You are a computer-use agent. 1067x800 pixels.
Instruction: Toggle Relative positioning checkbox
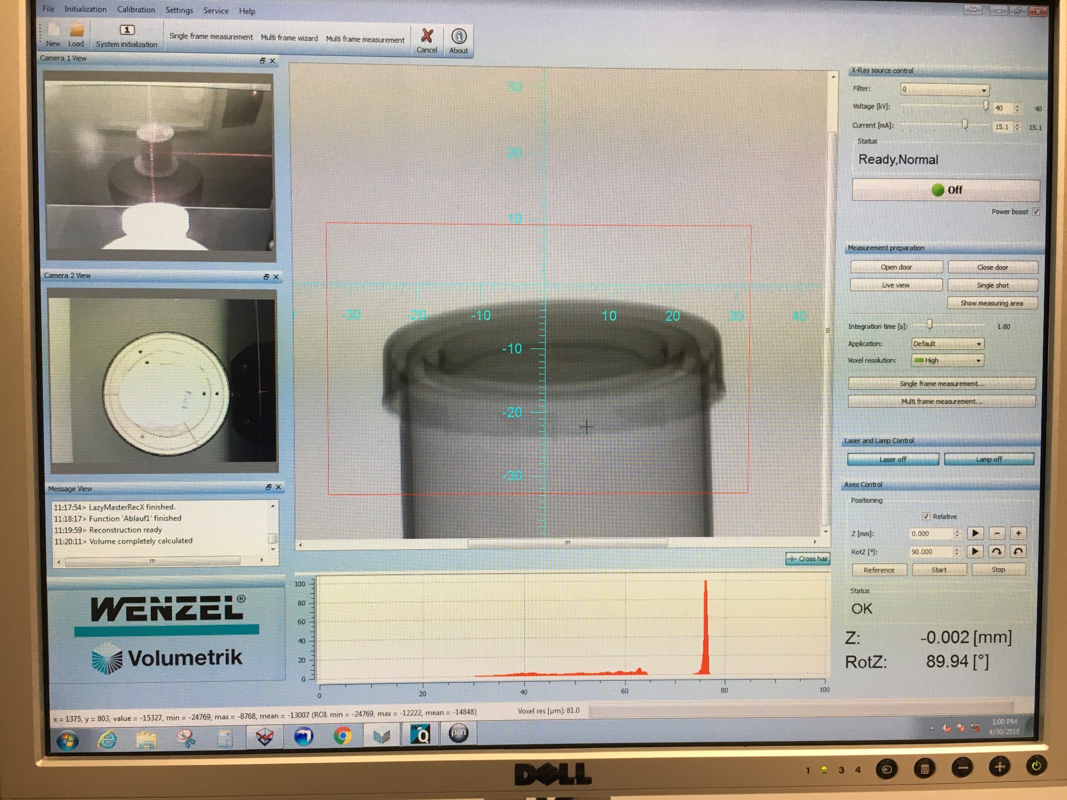pyautogui.click(x=926, y=516)
